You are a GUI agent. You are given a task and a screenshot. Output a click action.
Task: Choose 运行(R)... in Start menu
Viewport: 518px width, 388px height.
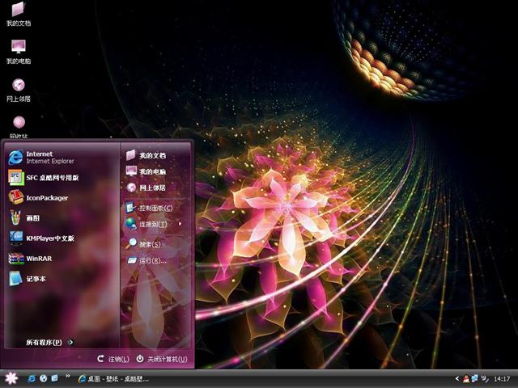click(x=151, y=260)
